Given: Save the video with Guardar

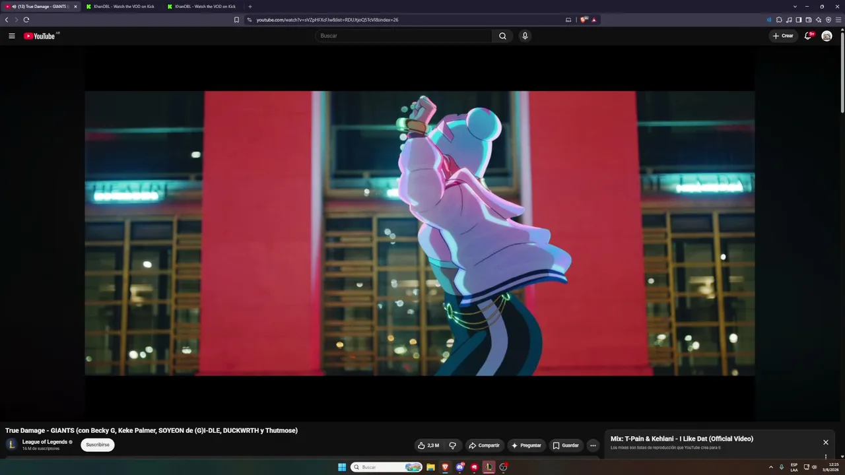Looking at the screenshot, I should click(566, 445).
